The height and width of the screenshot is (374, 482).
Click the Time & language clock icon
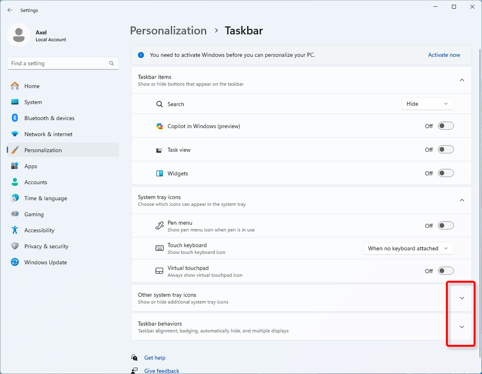[15, 198]
